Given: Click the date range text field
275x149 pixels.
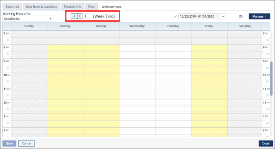Looking at the screenshot, I should point(200,17).
